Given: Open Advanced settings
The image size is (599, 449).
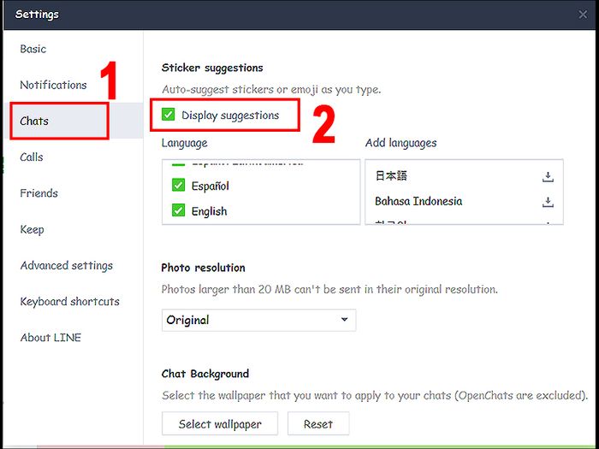Looking at the screenshot, I should point(66,266).
